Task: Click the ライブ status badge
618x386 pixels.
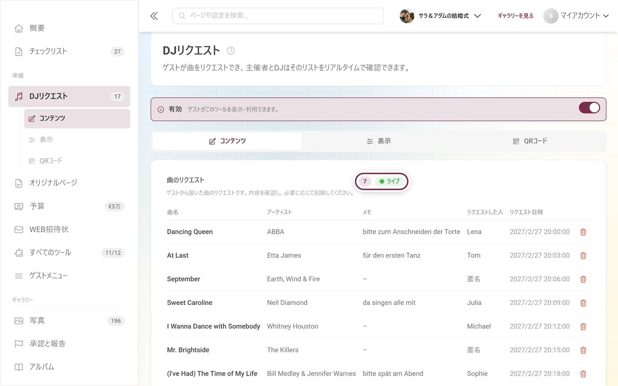Action: point(390,181)
